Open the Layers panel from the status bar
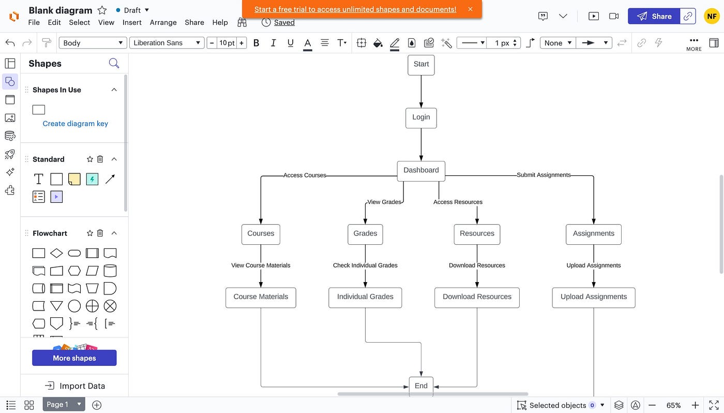Image resolution: width=724 pixels, height=413 pixels. pos(619,405)
